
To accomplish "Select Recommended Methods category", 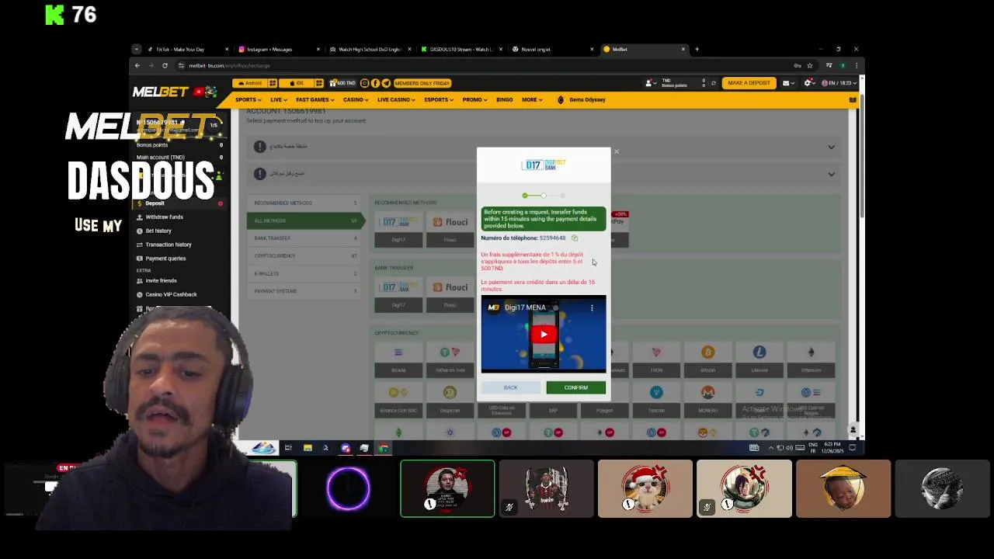I will pos(305,203).
